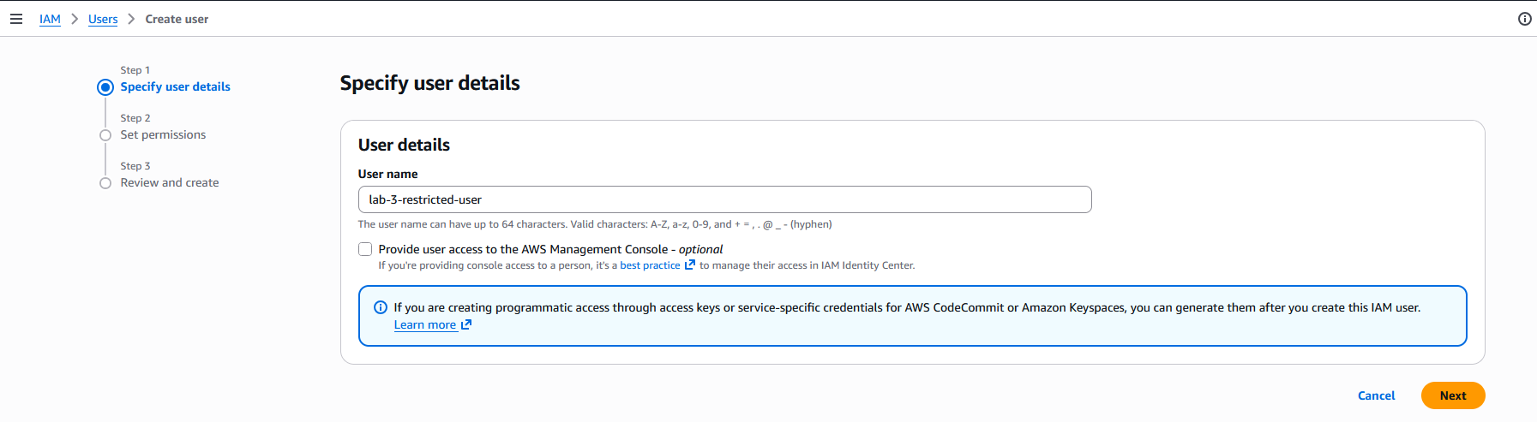Open the hamburger navigation menu
The width and height of the screenshot is (1537, 422).
[16, 19]
